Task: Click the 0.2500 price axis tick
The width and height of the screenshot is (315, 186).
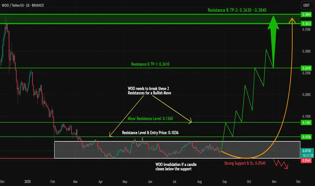Action: pyautogui.click(x=306, y=73)
